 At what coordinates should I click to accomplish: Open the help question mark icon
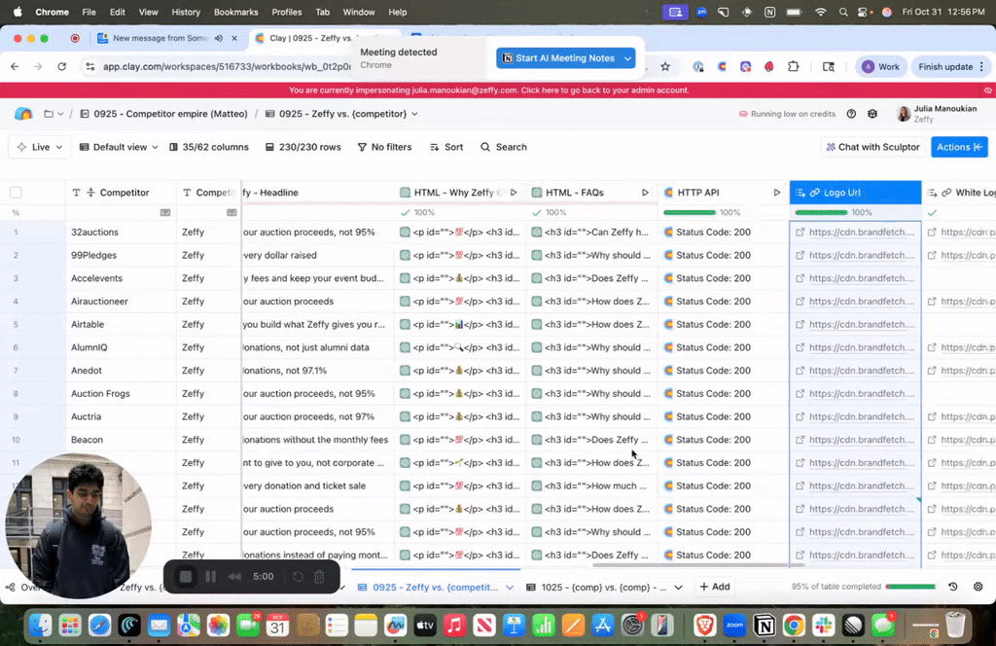click(x=851, y=114)
